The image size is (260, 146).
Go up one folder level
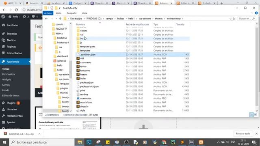coord(60,19)
